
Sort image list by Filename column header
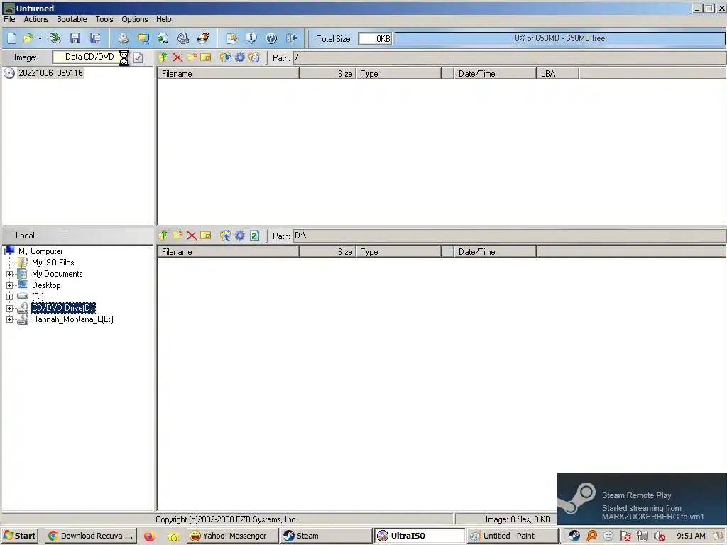click(228, 74)
